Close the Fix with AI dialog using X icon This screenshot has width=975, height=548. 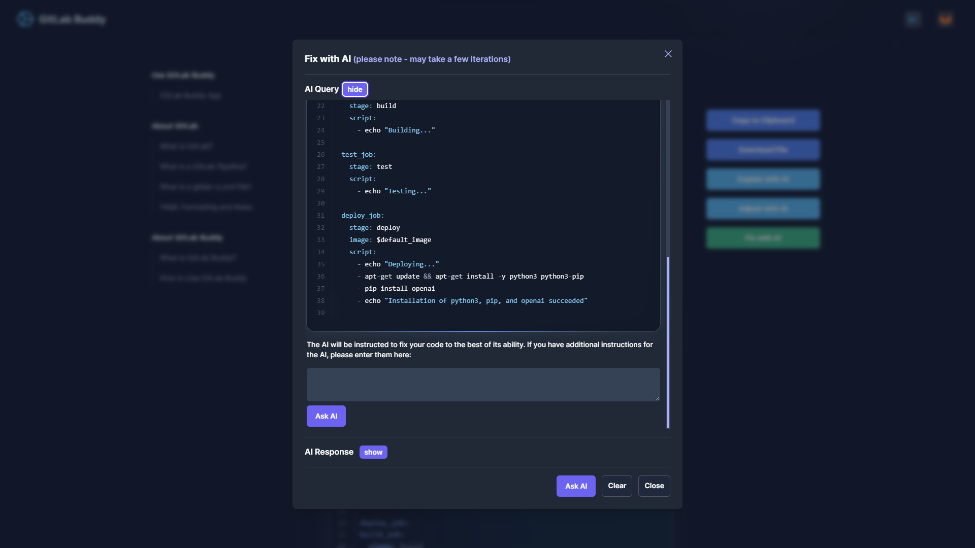[668, 54]
